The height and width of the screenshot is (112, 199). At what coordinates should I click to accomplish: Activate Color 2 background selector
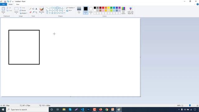coord(91,10)
